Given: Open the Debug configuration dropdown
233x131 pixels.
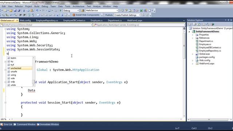Looking at the screenshot, I should click(x=78, y=11).
